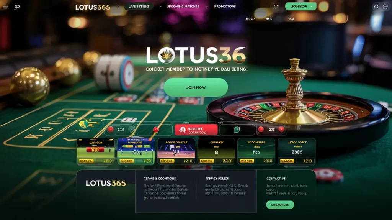Click the far-right E-shaped header icon
Image resolution: width=392 pixels, height=220 pixels.
(x=385, y=7)
